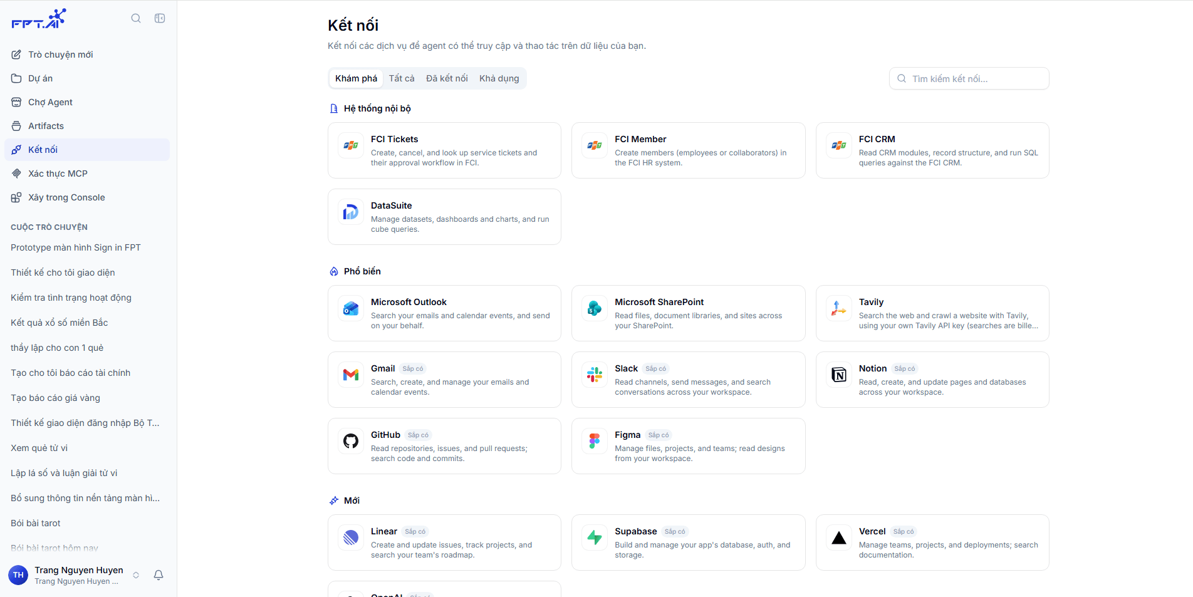This screenshot has width=1193, height=597.
Task: Expand user account switcher chevron
Action: (x=136, y=575)
